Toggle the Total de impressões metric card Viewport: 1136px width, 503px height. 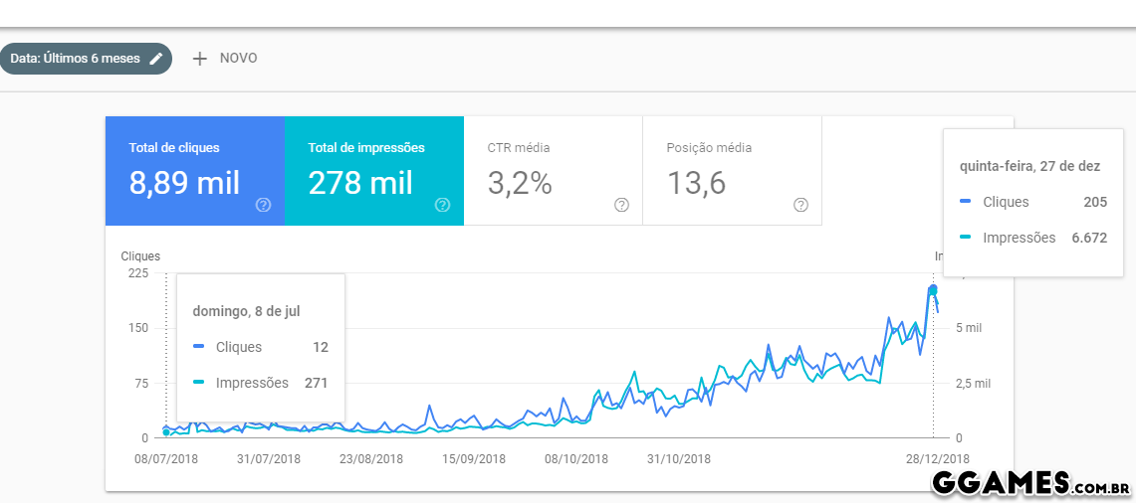pyautogui.click(x=363, y=169)
